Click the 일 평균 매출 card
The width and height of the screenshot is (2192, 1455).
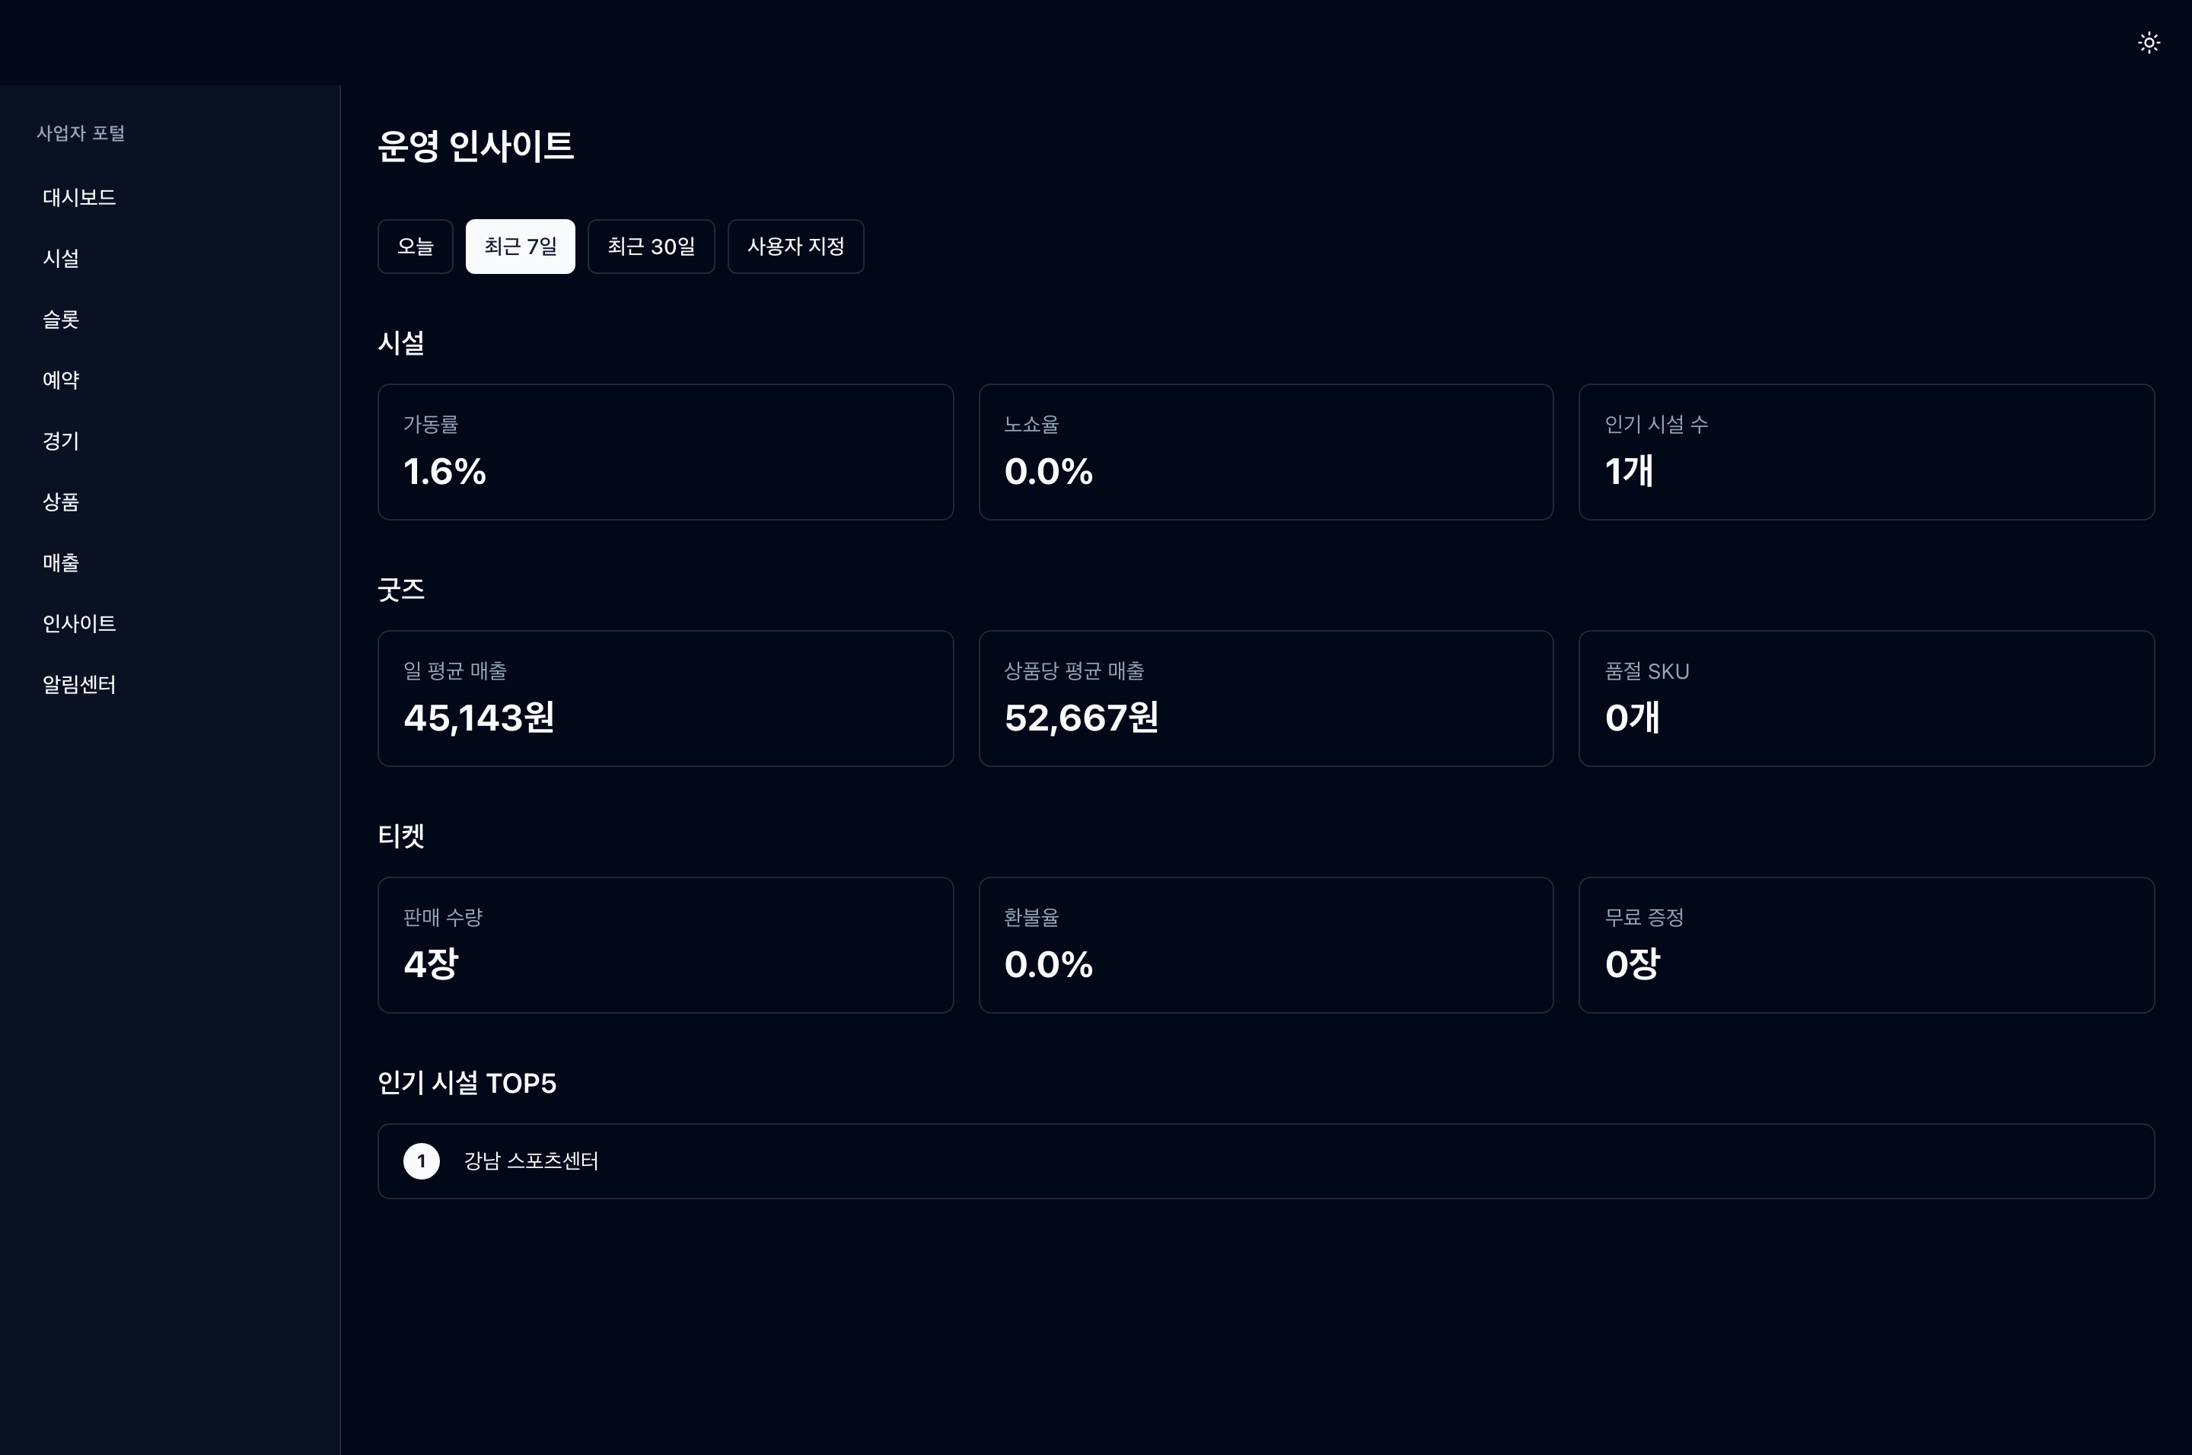point(665,699)
